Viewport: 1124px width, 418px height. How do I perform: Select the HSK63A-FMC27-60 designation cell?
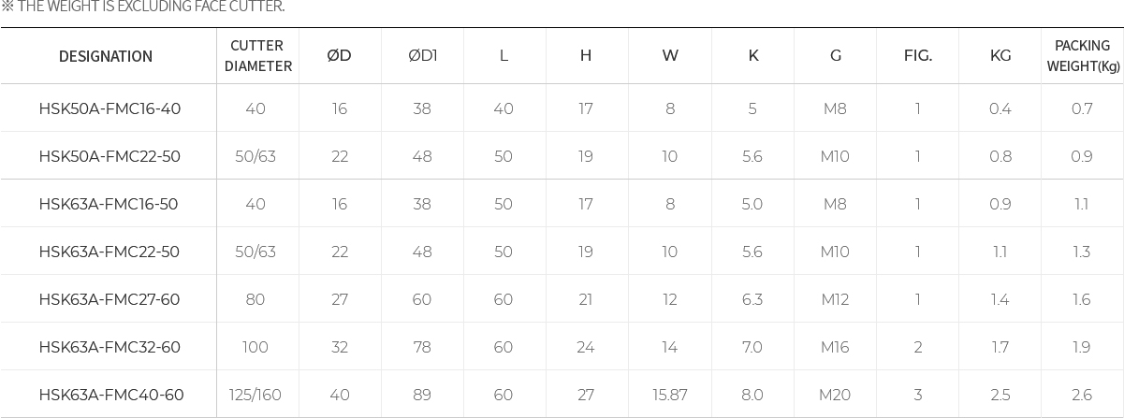tap(109, 300)
